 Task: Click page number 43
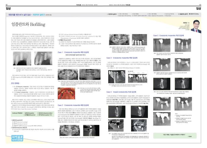[200, 5]
